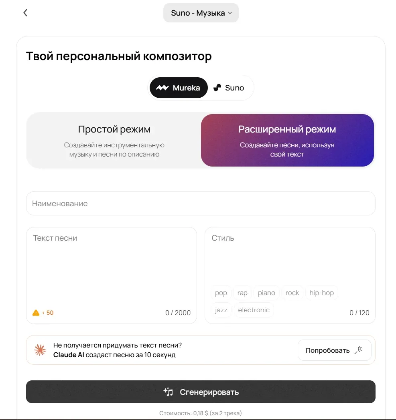Click the Mureka waveform logo icon
This screenshot has height=420, width=396.
[162, 88]
